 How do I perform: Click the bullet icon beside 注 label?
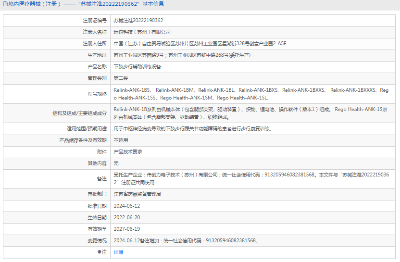click(99, 252)
